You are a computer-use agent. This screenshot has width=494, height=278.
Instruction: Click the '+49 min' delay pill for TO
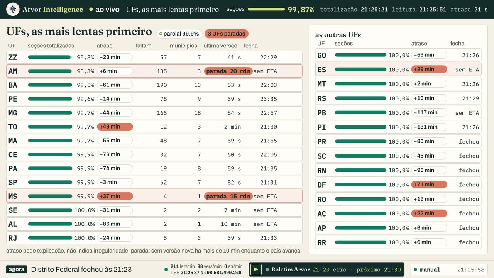115,127
